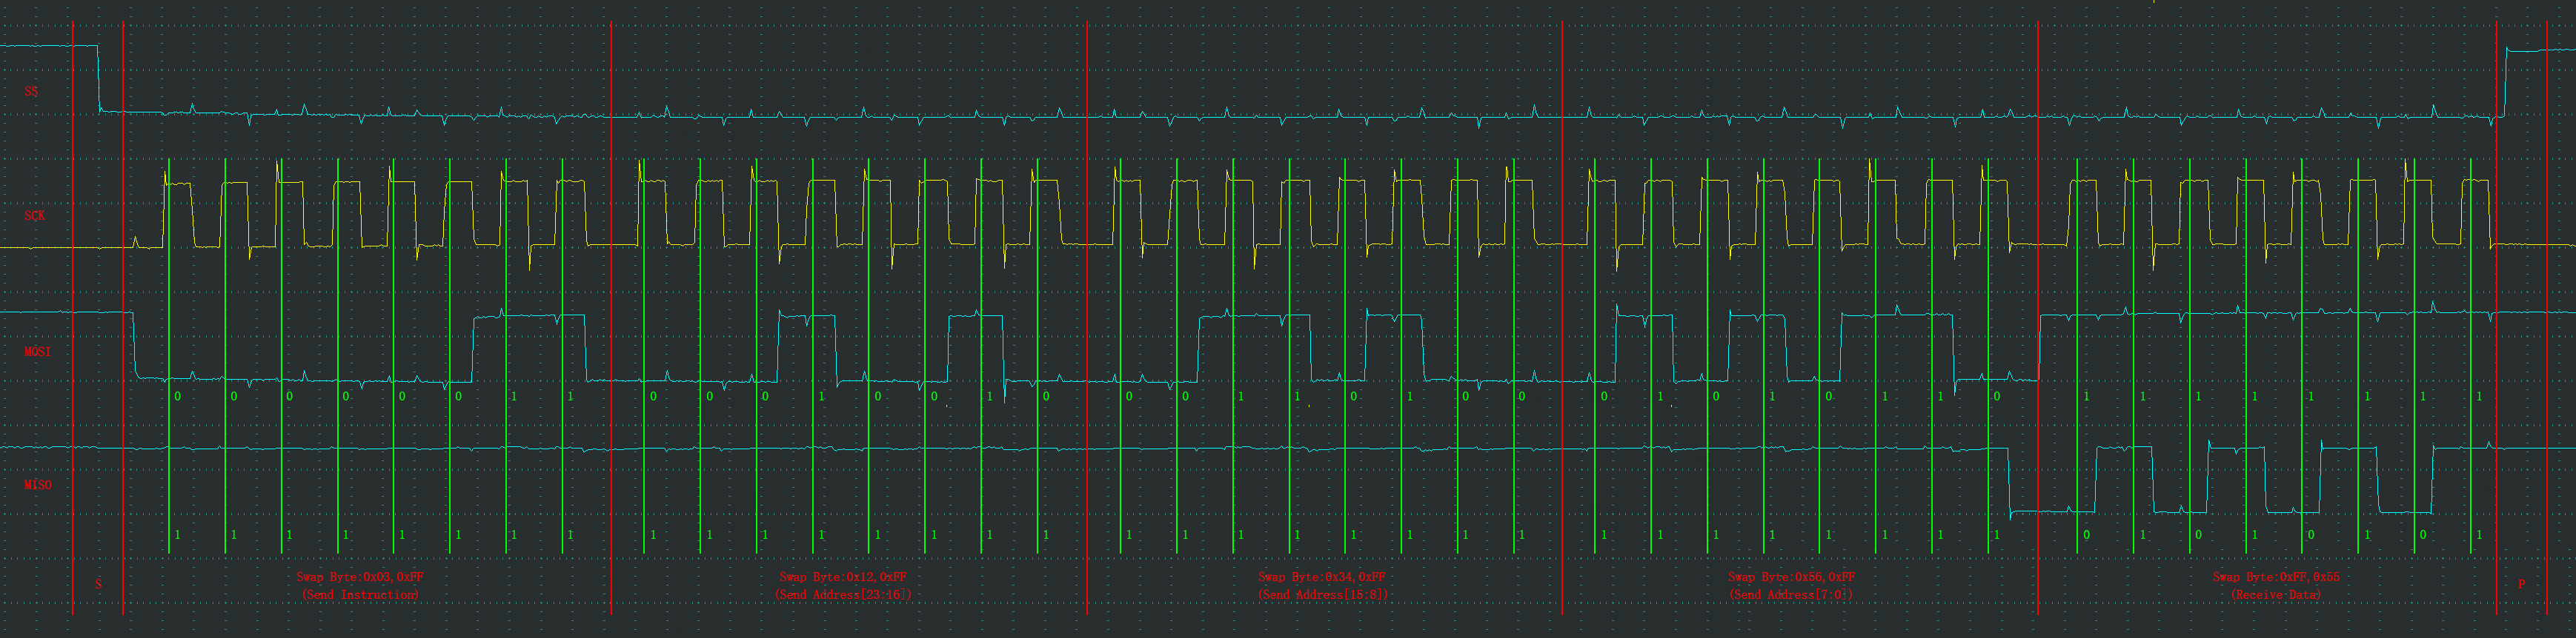Click the (Send Instruction) caption
Screen dimensions: 2576x638
pos(360,594)
